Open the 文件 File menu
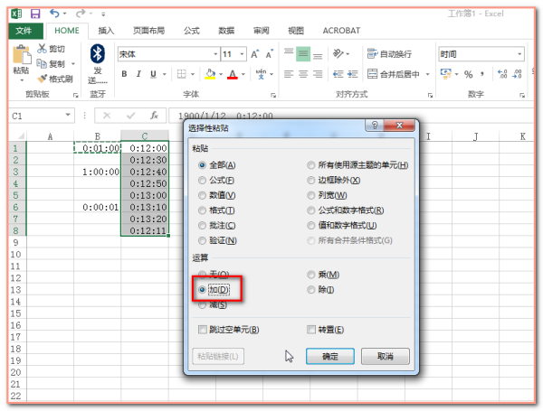 [x=24, y=31]
